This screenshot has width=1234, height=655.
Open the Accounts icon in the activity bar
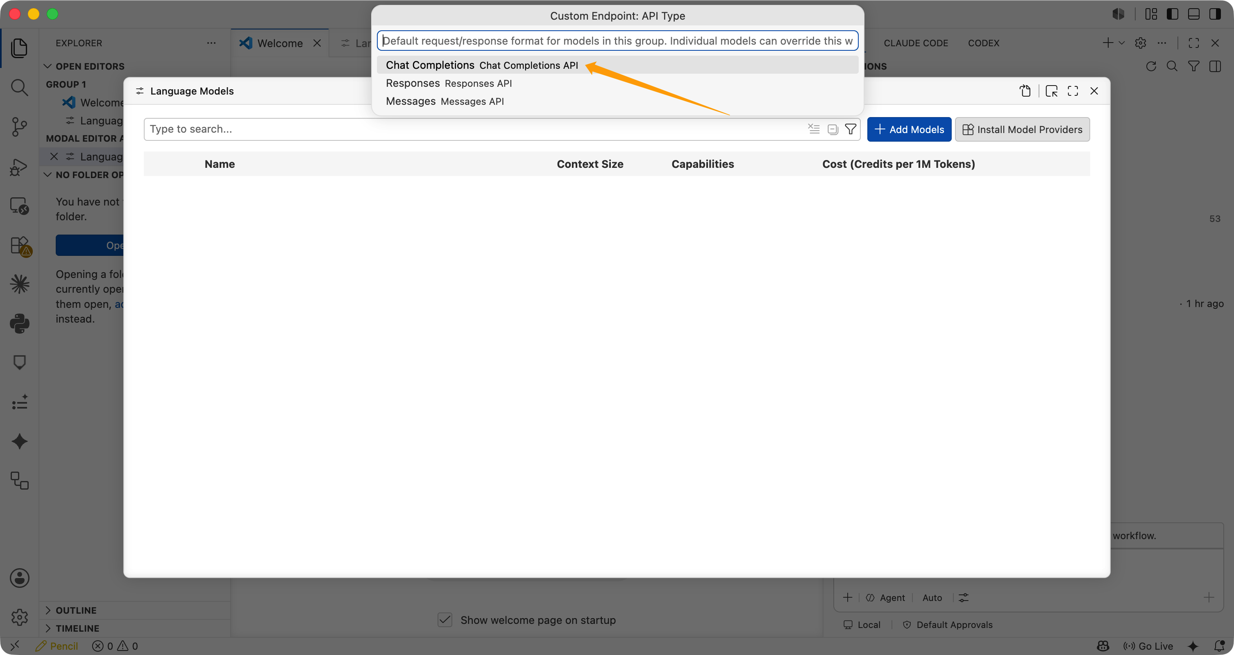tap(19, 578)
